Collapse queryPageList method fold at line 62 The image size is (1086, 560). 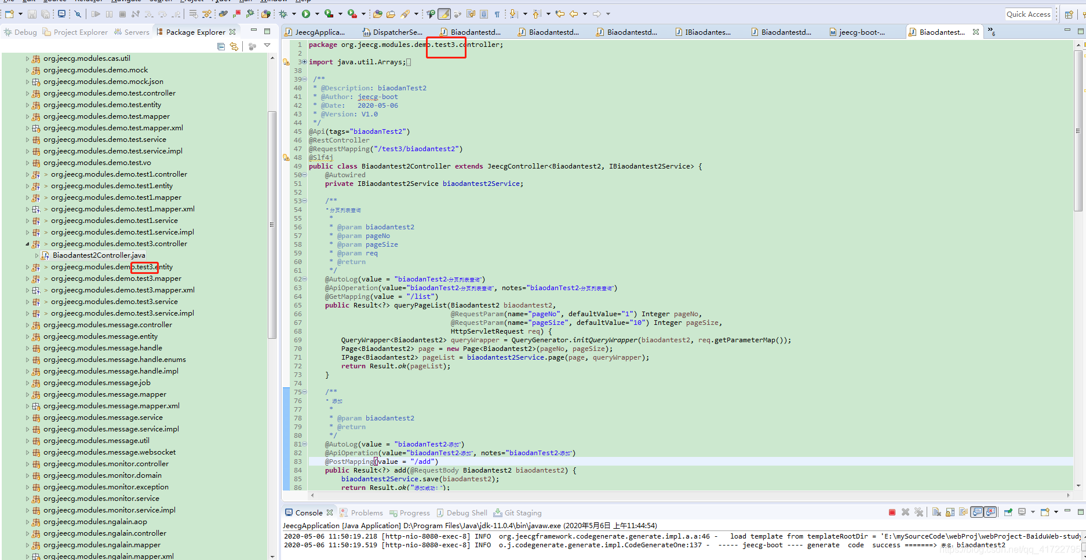click(304, 279)
